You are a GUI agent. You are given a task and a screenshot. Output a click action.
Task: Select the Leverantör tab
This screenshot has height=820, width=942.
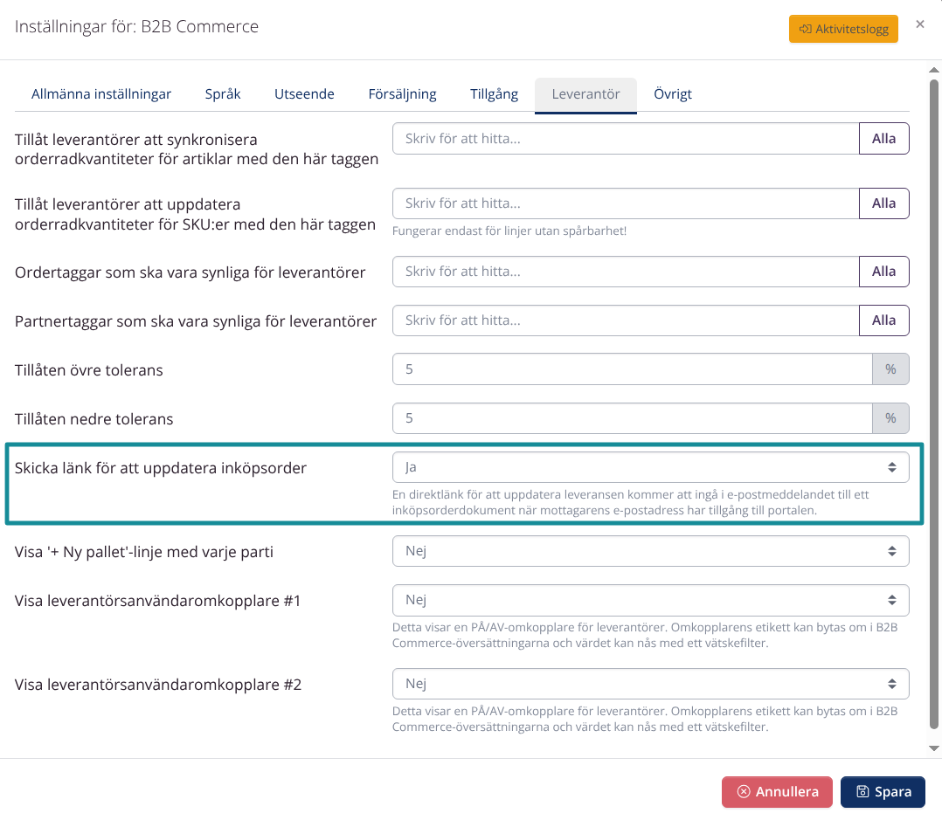(x=585, y=94)
